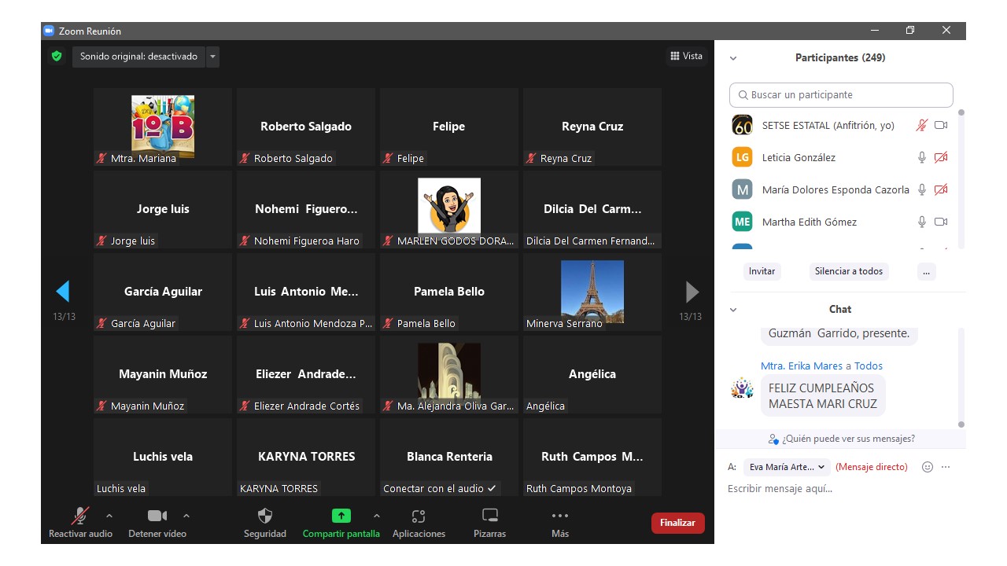
Task: Click the participants list scrollbar
Action: (961, 178)
